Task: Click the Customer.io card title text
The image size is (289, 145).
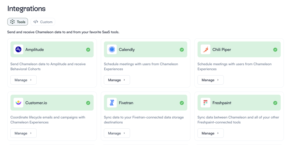Action: coord(36,103)
